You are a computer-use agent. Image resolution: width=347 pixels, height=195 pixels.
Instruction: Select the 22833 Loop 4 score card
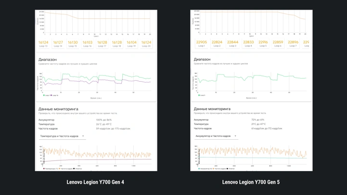click(x=248, y=44)
